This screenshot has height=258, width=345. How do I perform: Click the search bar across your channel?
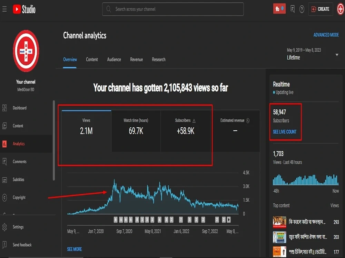coord(172,9)
